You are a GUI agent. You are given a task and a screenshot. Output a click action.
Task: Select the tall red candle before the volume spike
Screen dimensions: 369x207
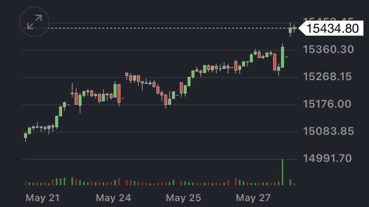[x=275, y=62]
